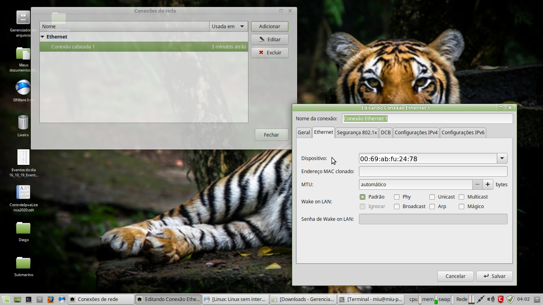The image size is (543, 305).
Task: Switch to Terminal taskbar window
Action: click(370, 299)
